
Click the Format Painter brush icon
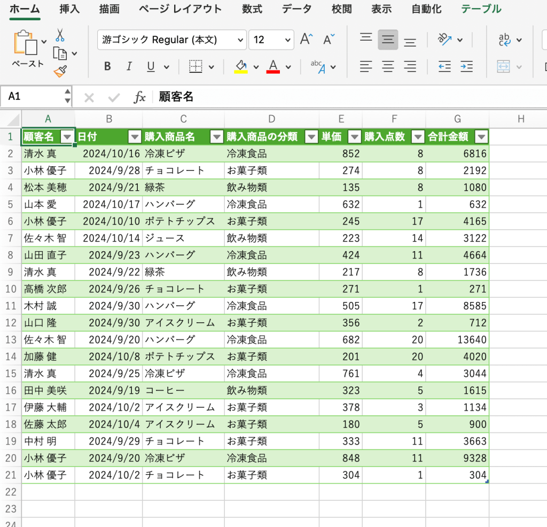tap(60, 72)
